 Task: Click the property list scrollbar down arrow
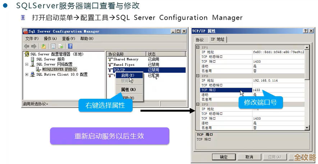click(307, 128)
